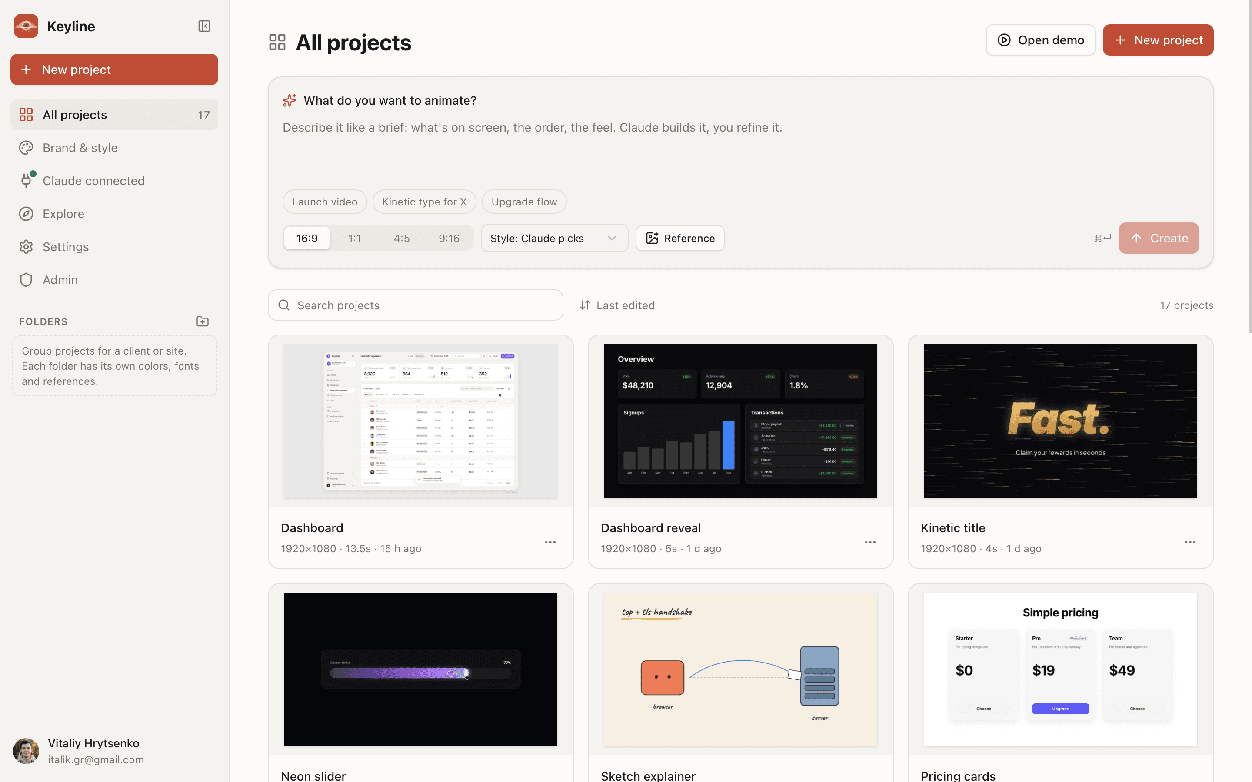Click the palette icon for Brand & style

point(26,148)
